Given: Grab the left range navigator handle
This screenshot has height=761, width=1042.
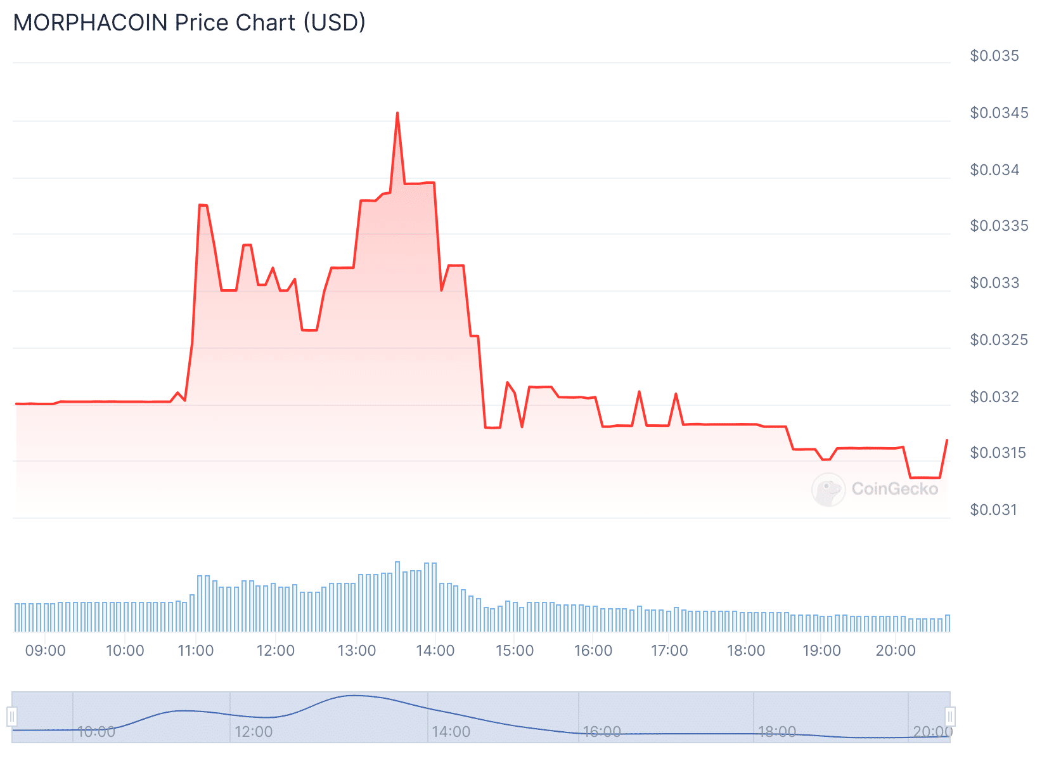Looking at the screenshot, I should click(11, 717).
